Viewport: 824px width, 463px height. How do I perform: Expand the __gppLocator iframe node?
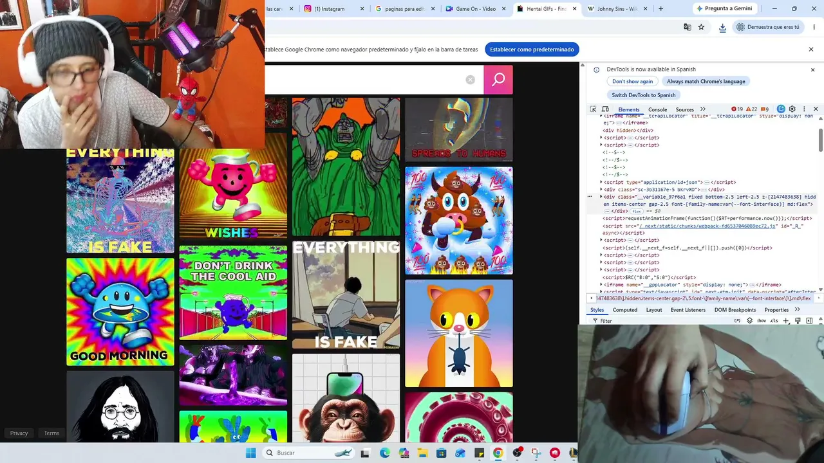(x=601, y=285)
